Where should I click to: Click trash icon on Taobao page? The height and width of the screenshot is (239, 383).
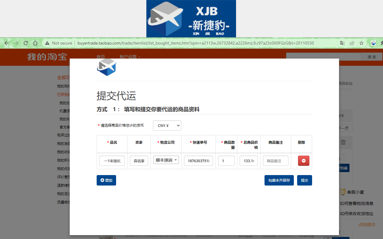(x=343, y=142)
